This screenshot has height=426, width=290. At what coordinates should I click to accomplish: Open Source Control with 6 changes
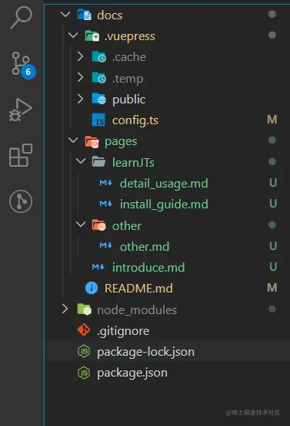point(23,65)
